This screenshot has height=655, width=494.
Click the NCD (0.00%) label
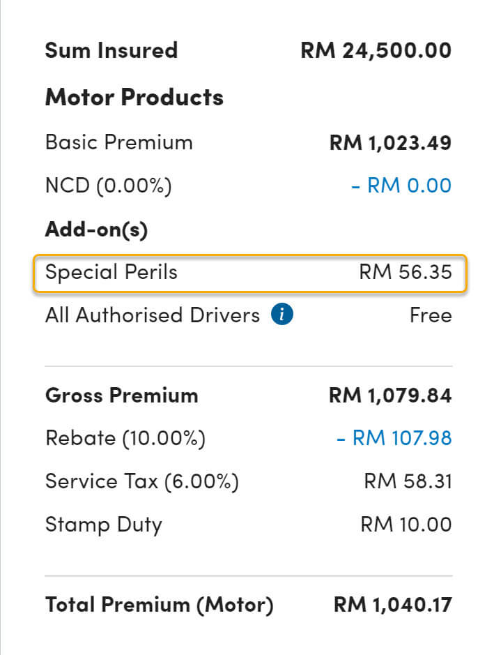pos(109,186)
